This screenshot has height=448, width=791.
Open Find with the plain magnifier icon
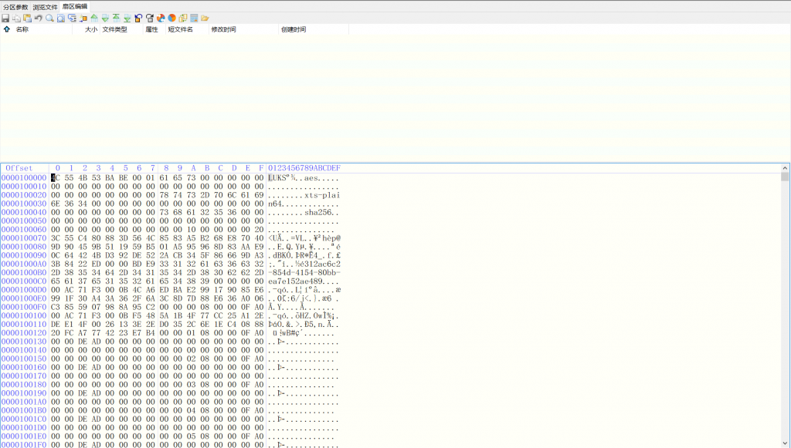(49, 19)
